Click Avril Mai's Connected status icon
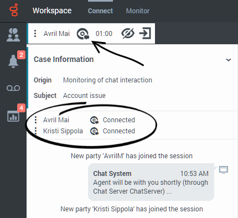 pyautogui.click(x=94, y=120)
